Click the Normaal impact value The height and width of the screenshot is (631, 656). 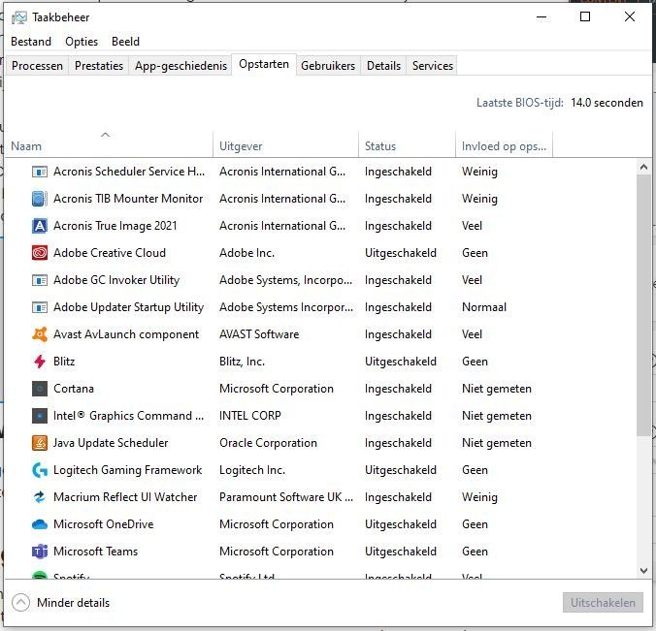point(484,307)
